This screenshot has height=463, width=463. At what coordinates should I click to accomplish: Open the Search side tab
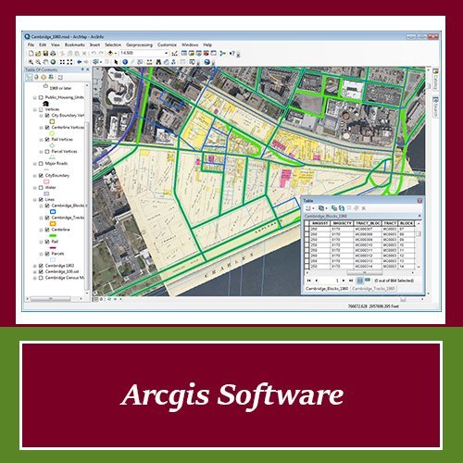click(x=435, y=106)
